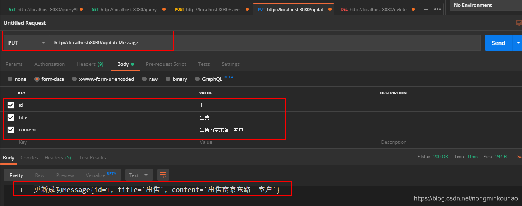Open the Authorization tab
522x206 pixels.
pyautogui.click(x=50, y=64)
